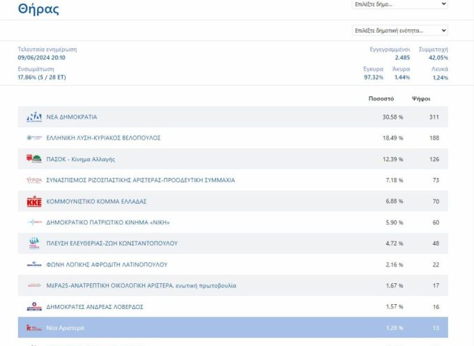Click the 17 votes cell
Image resolution: width=474 pixels, height=346 pixels.
436,285
